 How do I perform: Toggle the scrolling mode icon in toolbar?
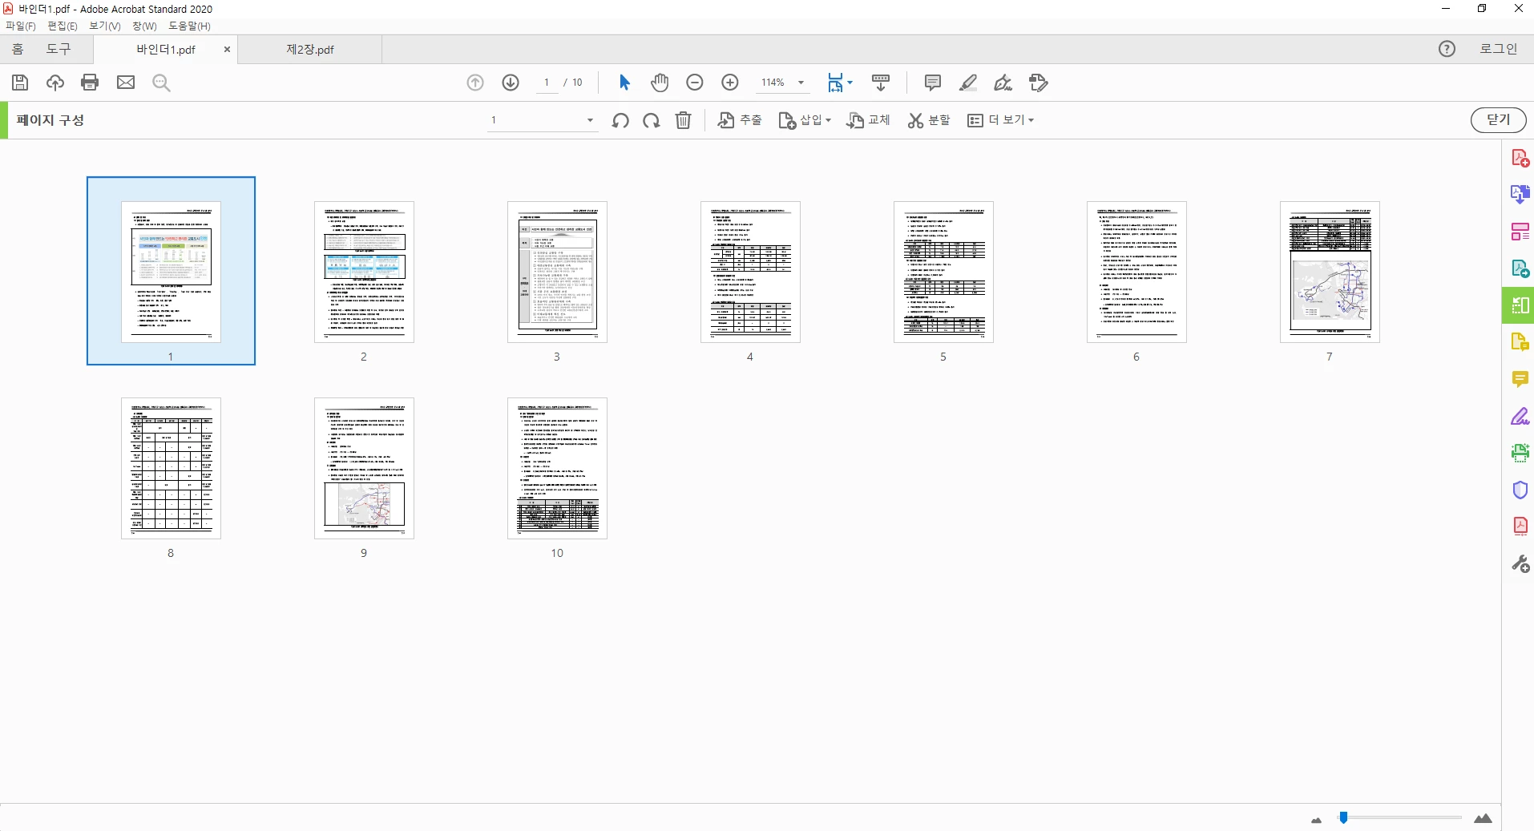click(881, 83)
